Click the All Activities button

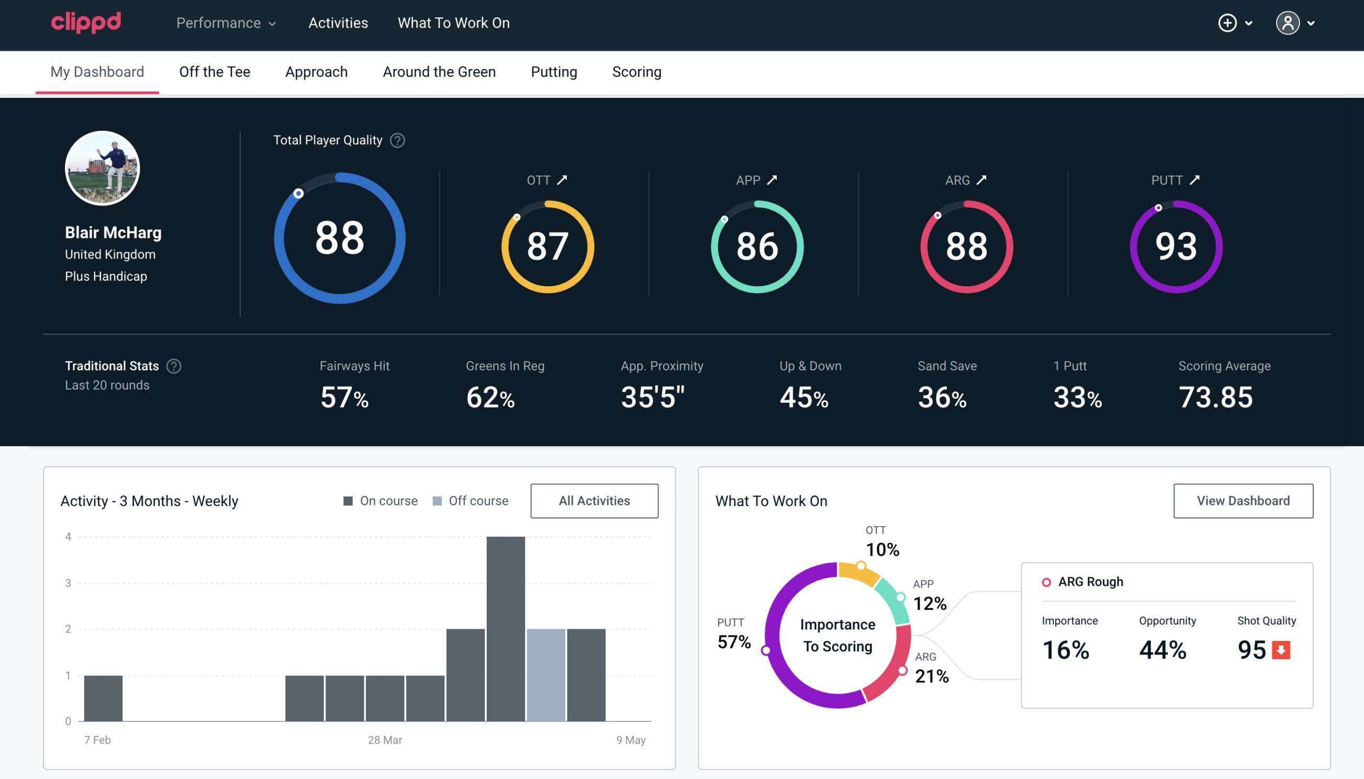(594, 500)
